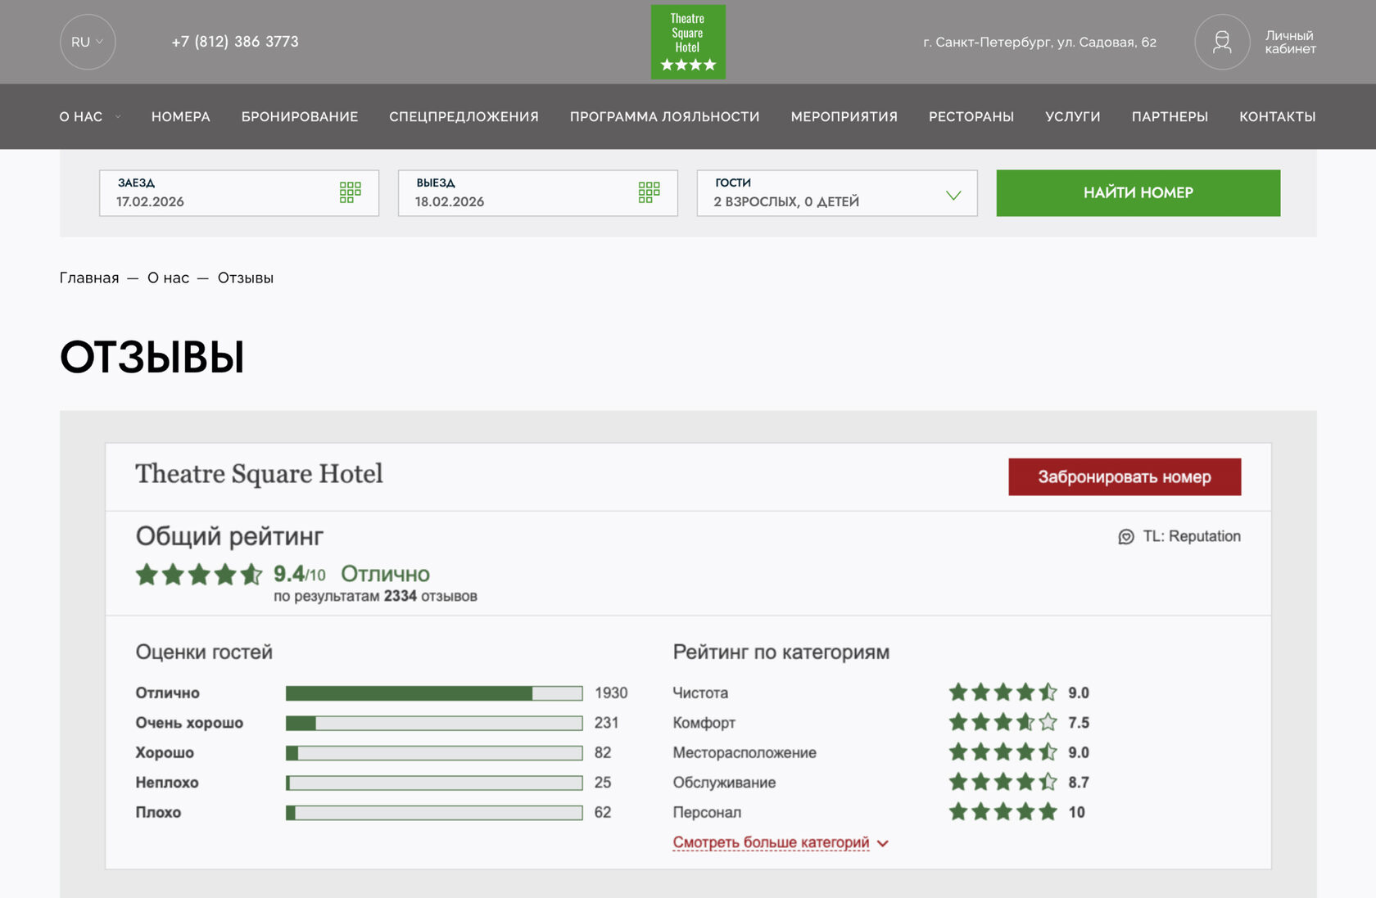Navigate to КОНТАКТЫ
1376x898 pixels.
(1278, 117)
